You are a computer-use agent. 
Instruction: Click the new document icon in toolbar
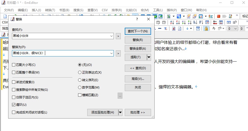pos(5,16)
